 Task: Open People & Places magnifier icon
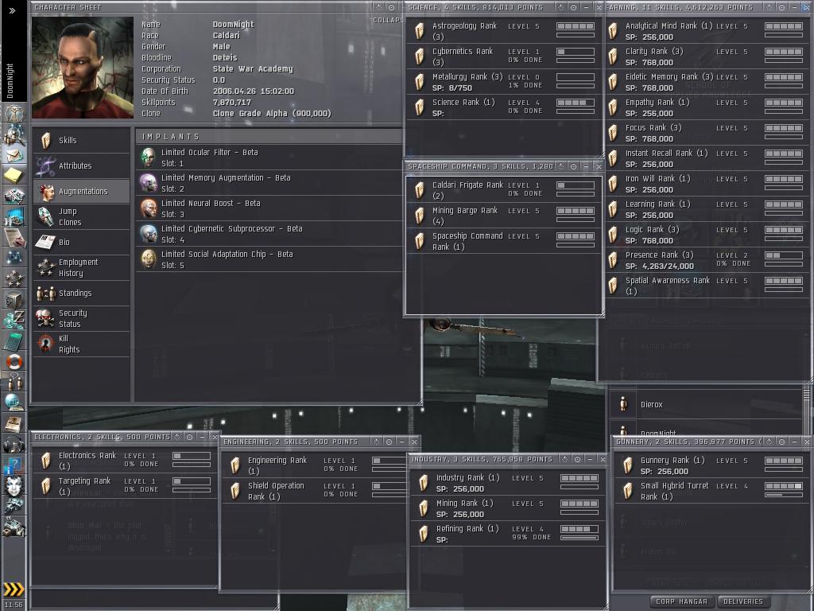(14, 134)
